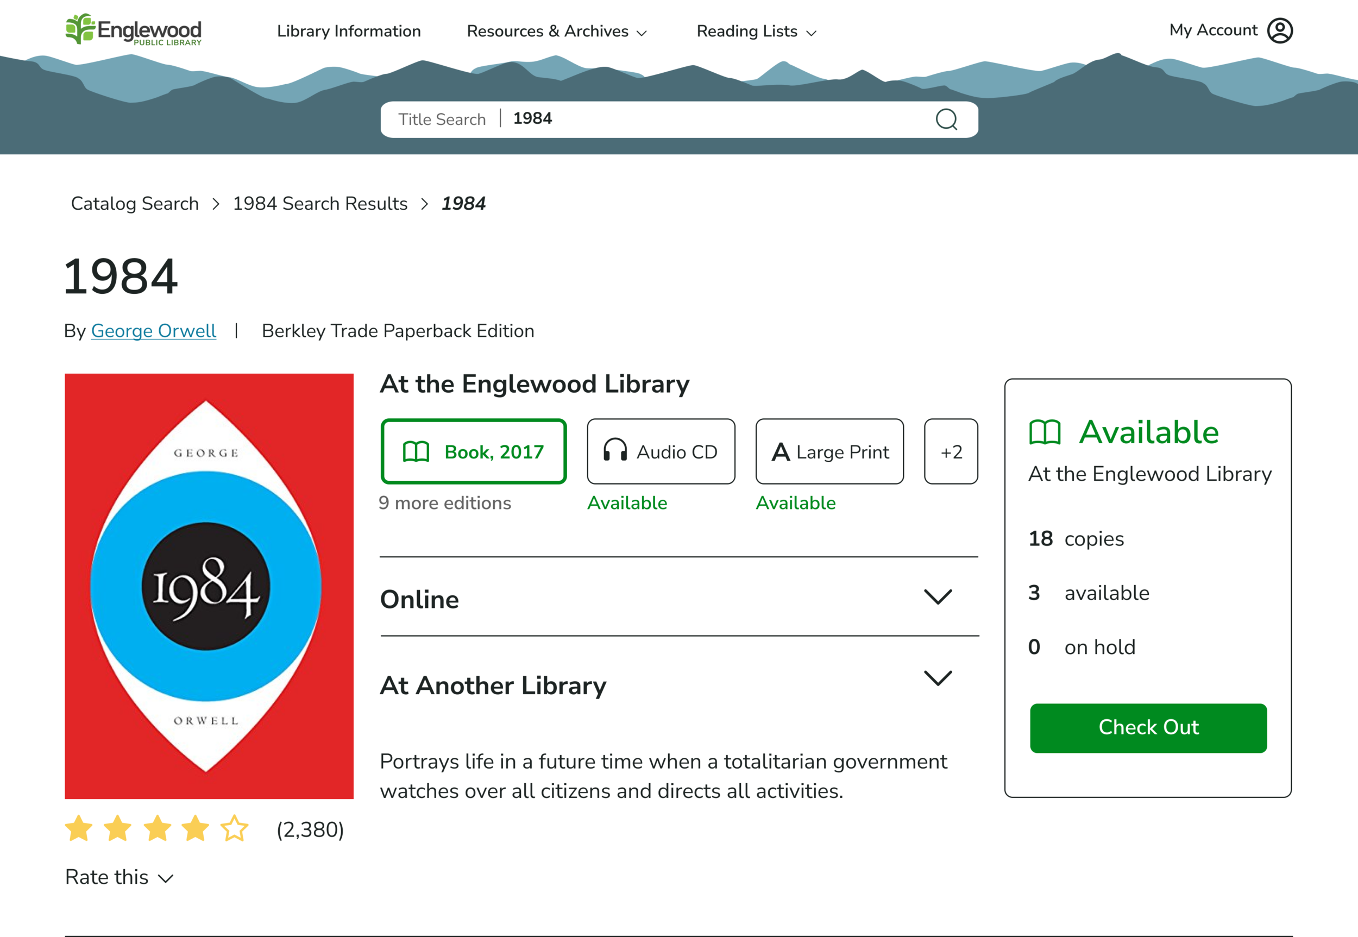The image size is (1358, 937).
Task: Click into the title search field
Action: pos(705,119)
